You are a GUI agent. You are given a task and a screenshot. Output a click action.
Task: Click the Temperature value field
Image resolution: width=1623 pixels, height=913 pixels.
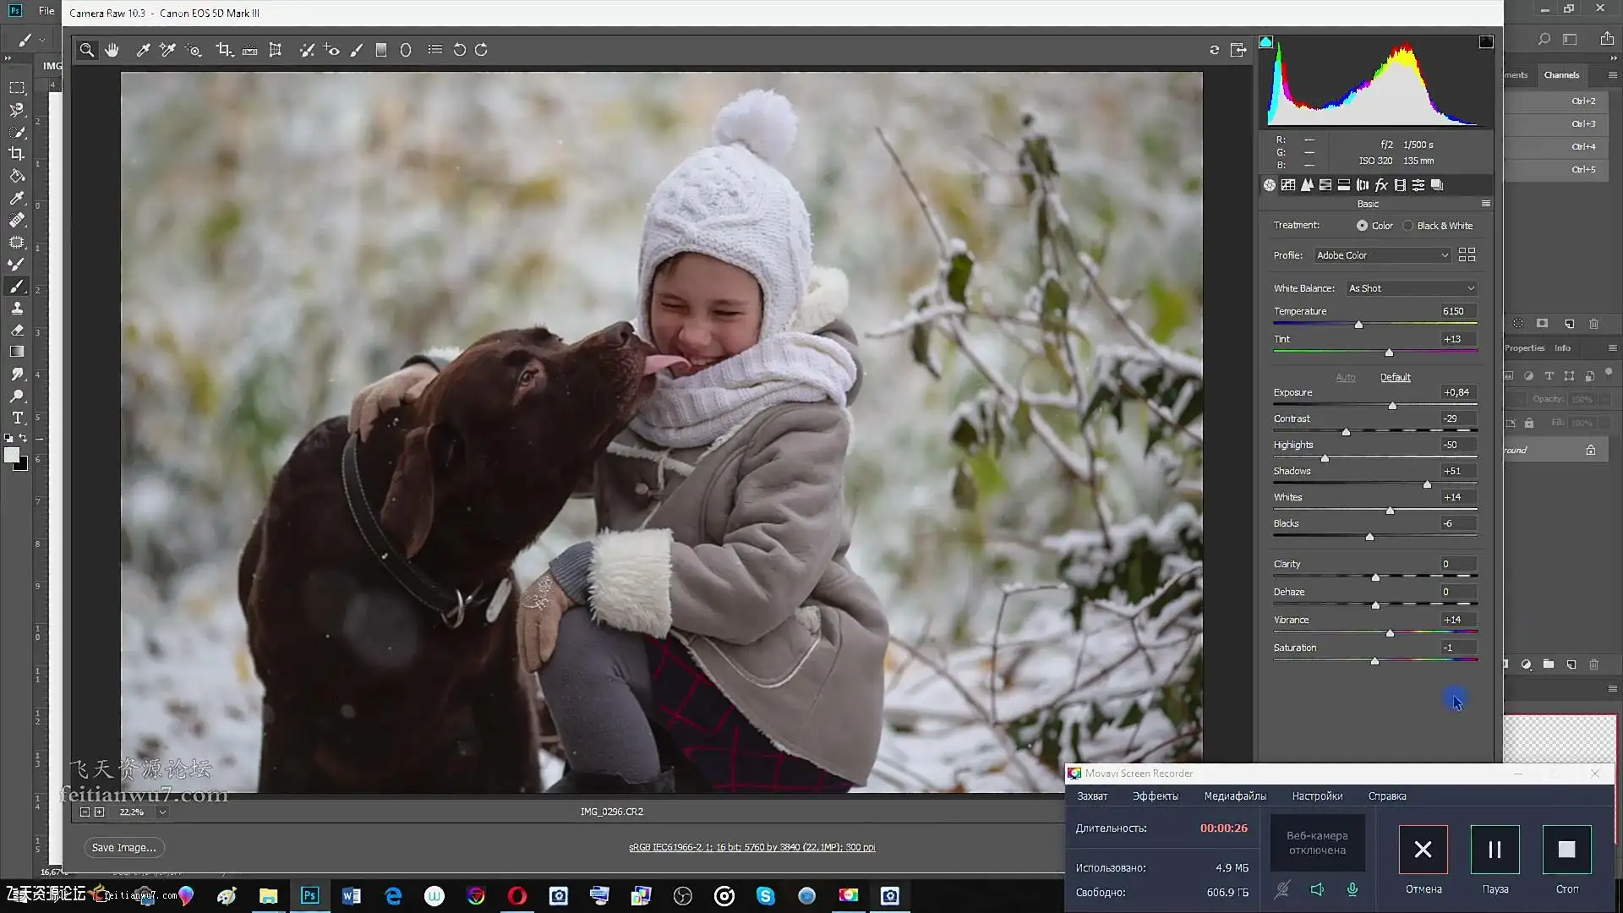point(1457,311)
